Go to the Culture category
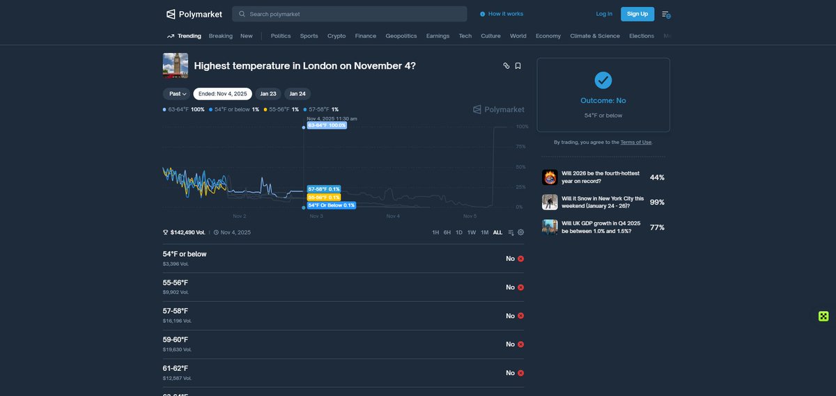 pyautogui.click(x=490, y=35)
